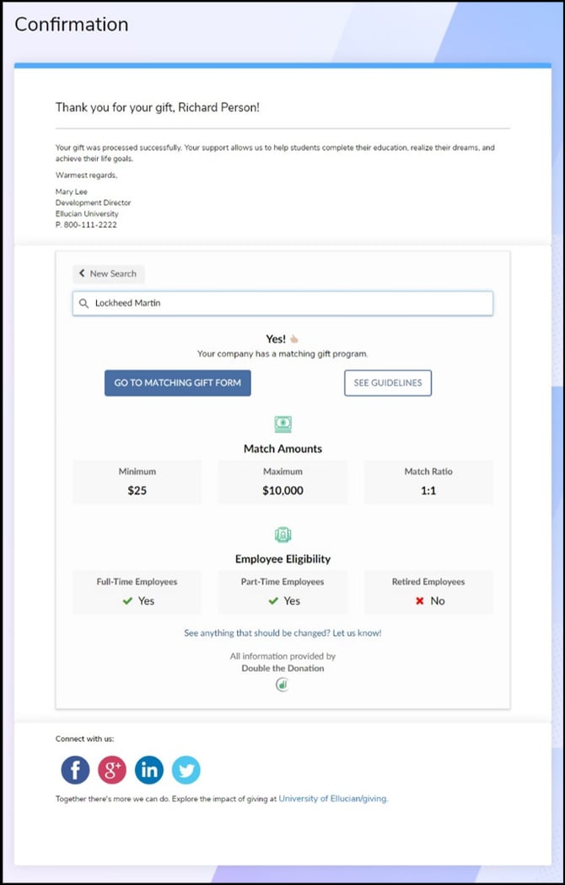Image resolution: width=565 pixels, height=885 pixels.
Task: Click the red X under Retired Employees
Action: point(419,601)
